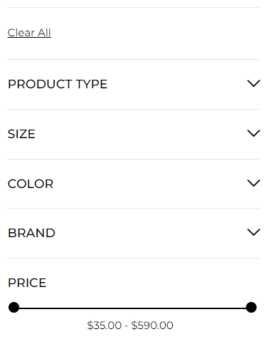The height and width of the screenshot is (349, 268).
Task: Click empty area in the Brand row
Action: pos(151,233)
